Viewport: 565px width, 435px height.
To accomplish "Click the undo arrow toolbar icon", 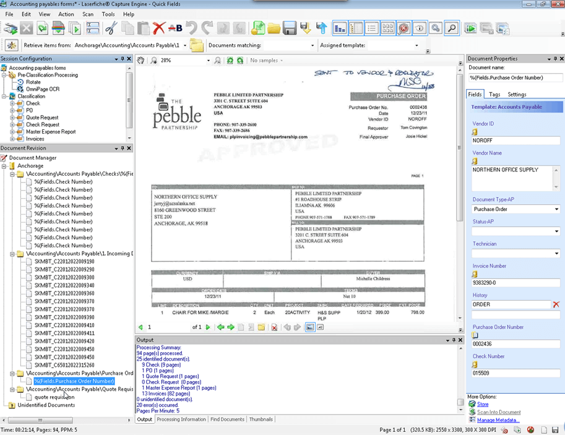I will (x=192, y=28).
